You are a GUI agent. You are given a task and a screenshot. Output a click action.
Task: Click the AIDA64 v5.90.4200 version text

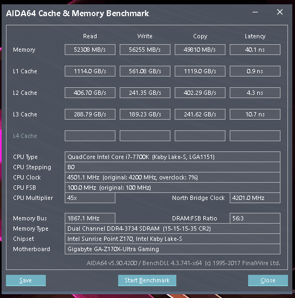click(x=183, y=263)
